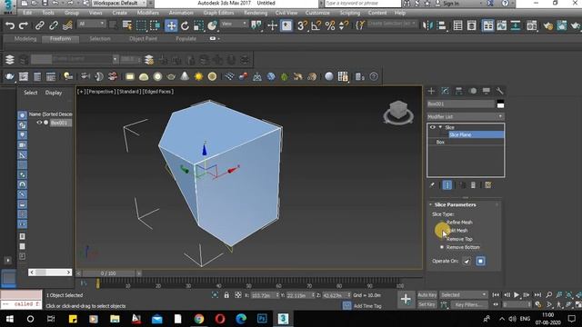Open the Motion panel tab icon
Viewport: 582px width, 327px height.
pos(473,91)
